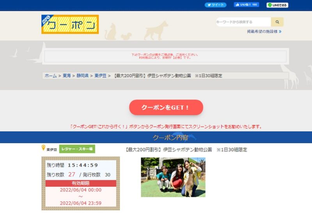This screenshot has width=312, height=214.
Task: Open the クーポン site logo
Action: click(70, 25)
